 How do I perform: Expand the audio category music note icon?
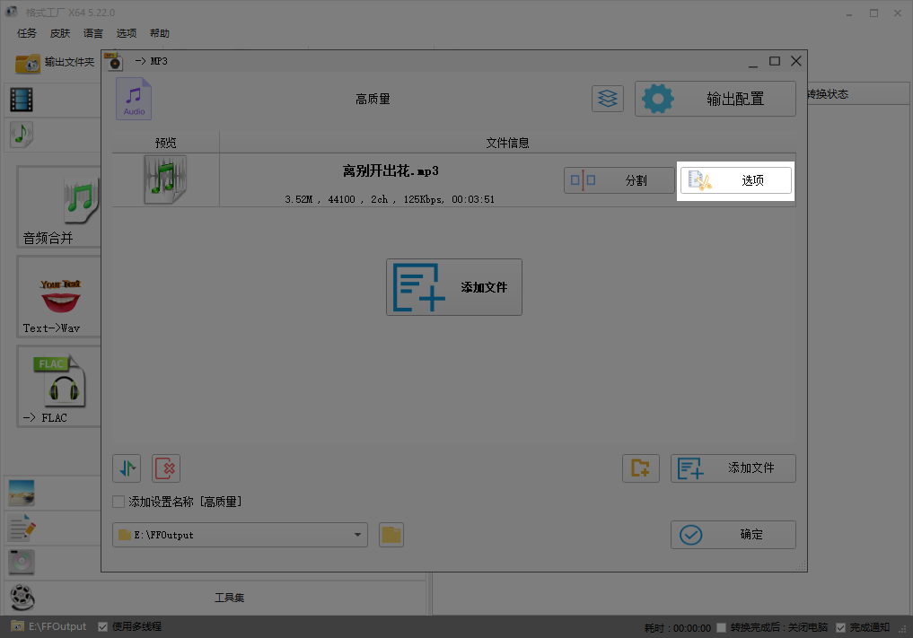tap(22, 135)
